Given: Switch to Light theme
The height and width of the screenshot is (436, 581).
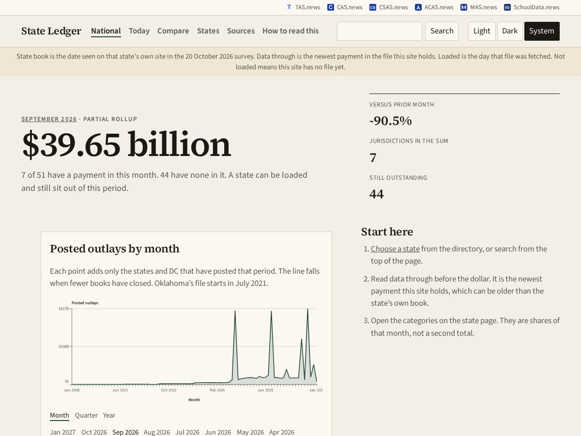Looking at the screenshot, I should pos(482,31).
